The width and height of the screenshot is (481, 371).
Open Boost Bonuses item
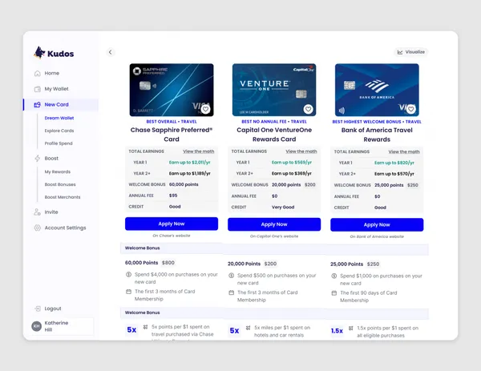click(60, 184)
